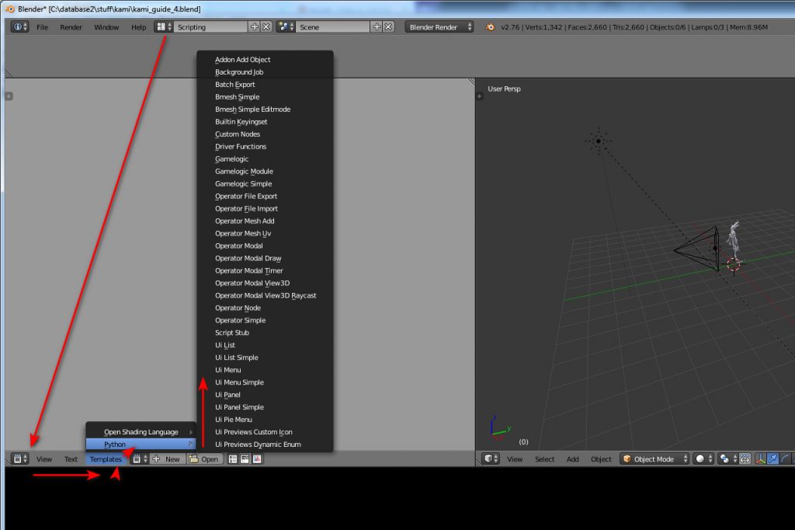This screenshot has height=530, width=795.
Task: Open the Object Mode dropdown
Action: click(654, 459)
